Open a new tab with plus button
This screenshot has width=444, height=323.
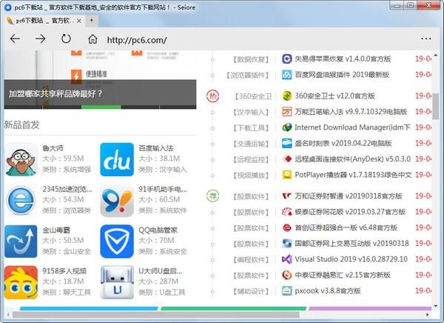tap(92, 21)
